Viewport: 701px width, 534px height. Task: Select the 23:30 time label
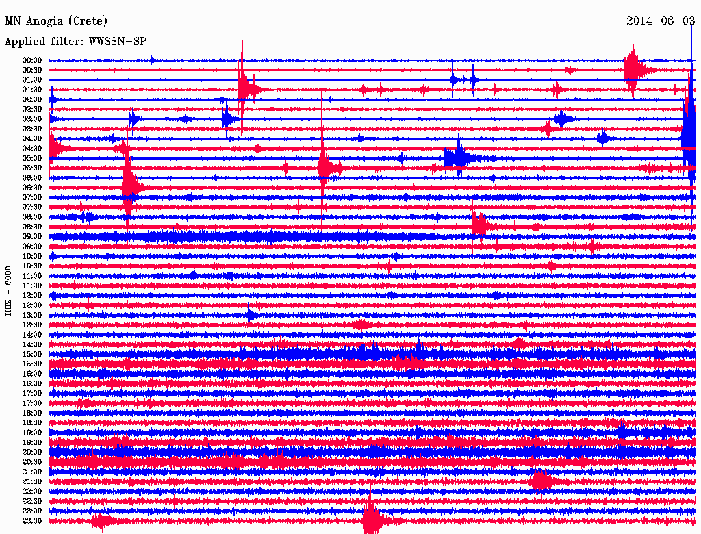(x=32, y=521)
